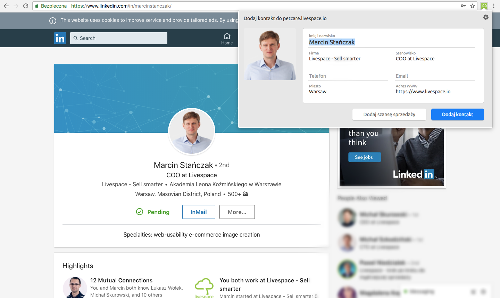Send an InMail to Marcin

coord(199,212)
